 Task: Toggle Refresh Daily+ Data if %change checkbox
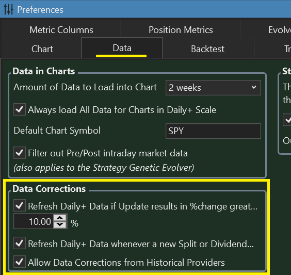tap(20, 205)
